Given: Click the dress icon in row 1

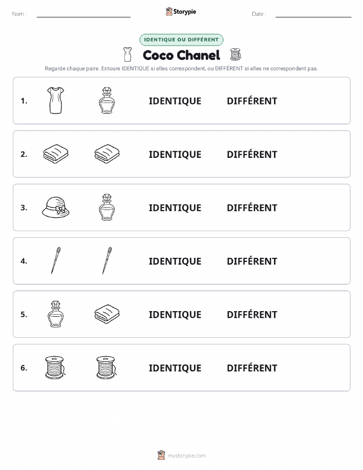Looking at the screenshot, I should click(x=56, y=100).
